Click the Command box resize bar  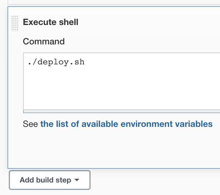pos(122,111)
